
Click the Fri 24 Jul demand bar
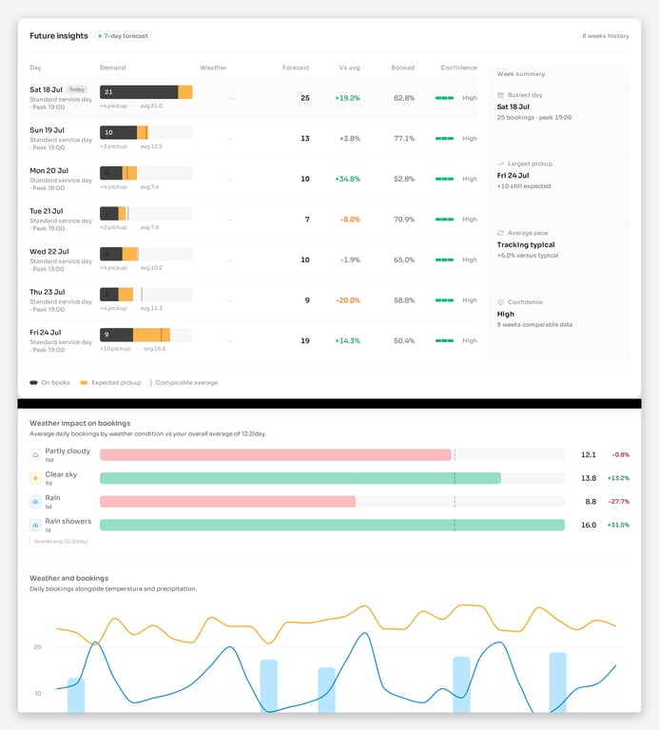146,335
